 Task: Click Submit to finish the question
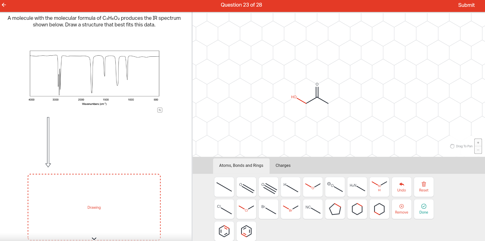[466, 5]
